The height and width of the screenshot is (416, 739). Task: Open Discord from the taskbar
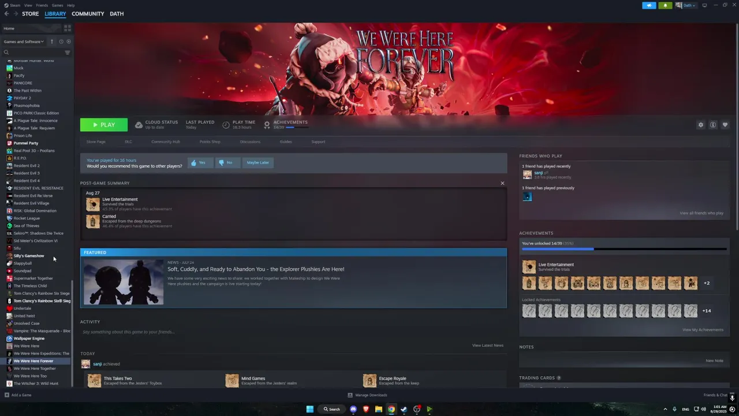353,409
